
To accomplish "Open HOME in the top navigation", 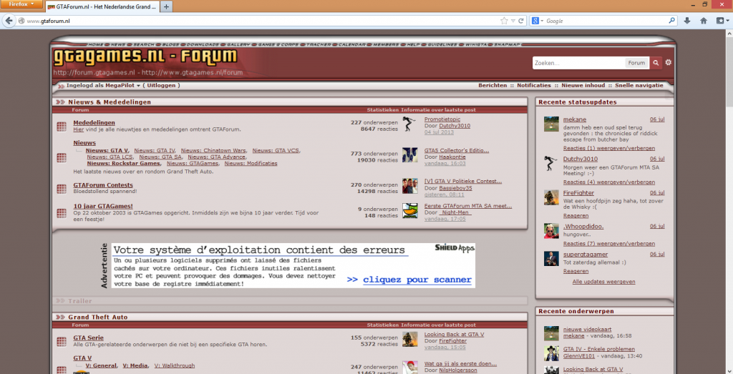I will [95, 44].
